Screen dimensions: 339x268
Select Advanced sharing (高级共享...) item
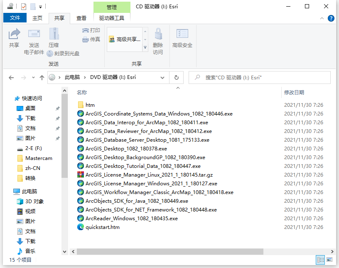click(x=125, y=39)
